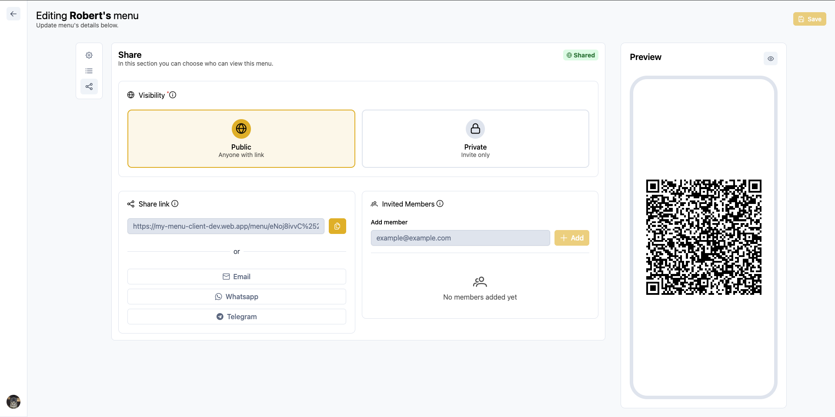Click the Invited Members info icon
Image resolution: width=835 pixels, height=417 pixels.
(x=440, y=203)
